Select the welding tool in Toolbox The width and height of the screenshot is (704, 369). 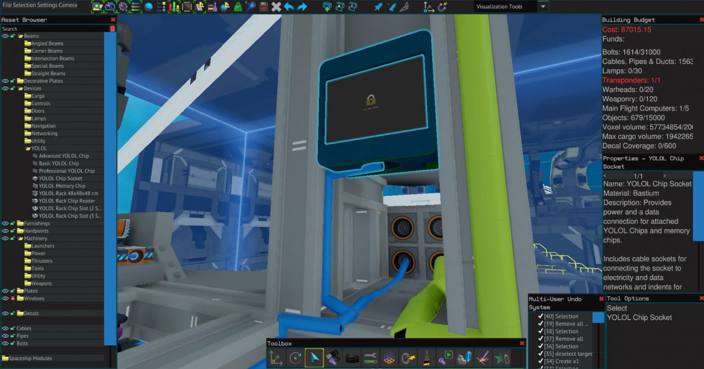point(483,358)
